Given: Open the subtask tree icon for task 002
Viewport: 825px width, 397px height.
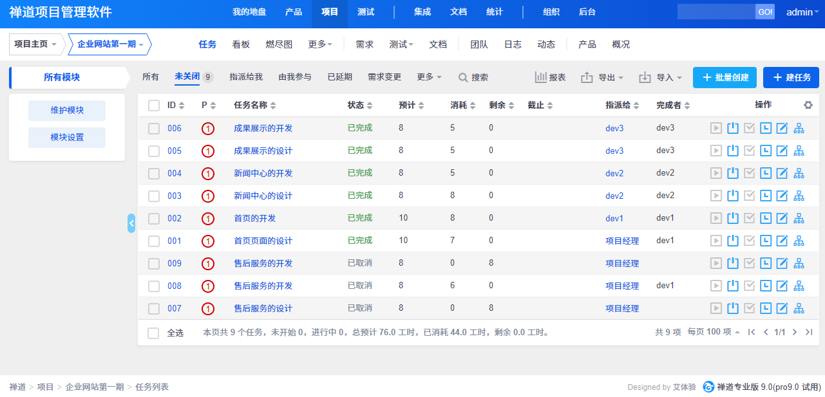Looking at the screenshot, I should pyautogui.click(x=799, y=218).
